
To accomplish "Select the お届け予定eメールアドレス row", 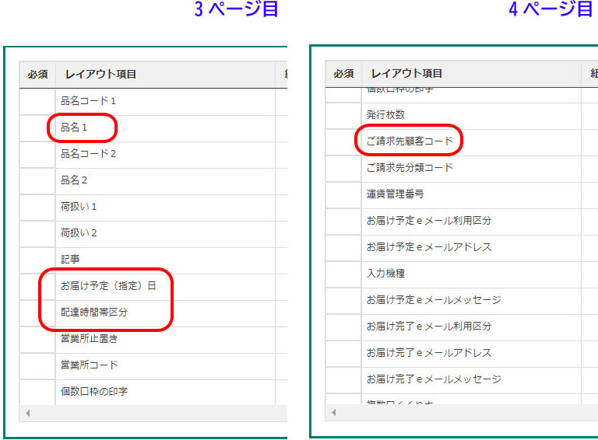I will [429, 247].
